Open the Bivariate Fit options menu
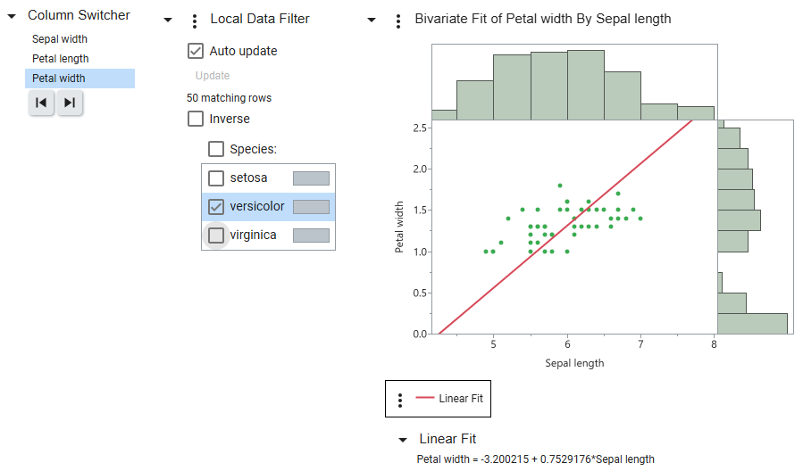Image resolution: width=803 pixels, height=471 pixels. pyautogui.click(x=398, y=21)
